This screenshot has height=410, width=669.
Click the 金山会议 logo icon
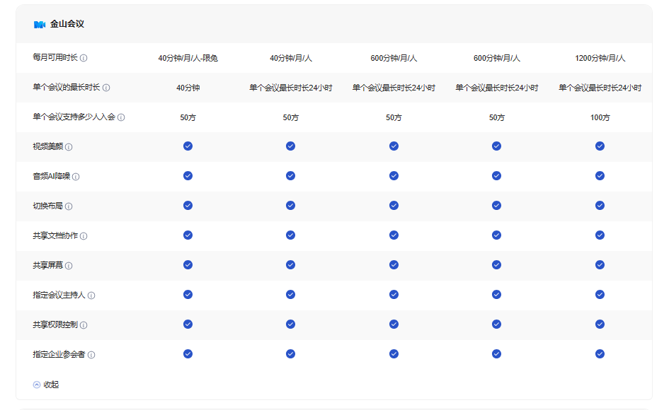point(39,24)
